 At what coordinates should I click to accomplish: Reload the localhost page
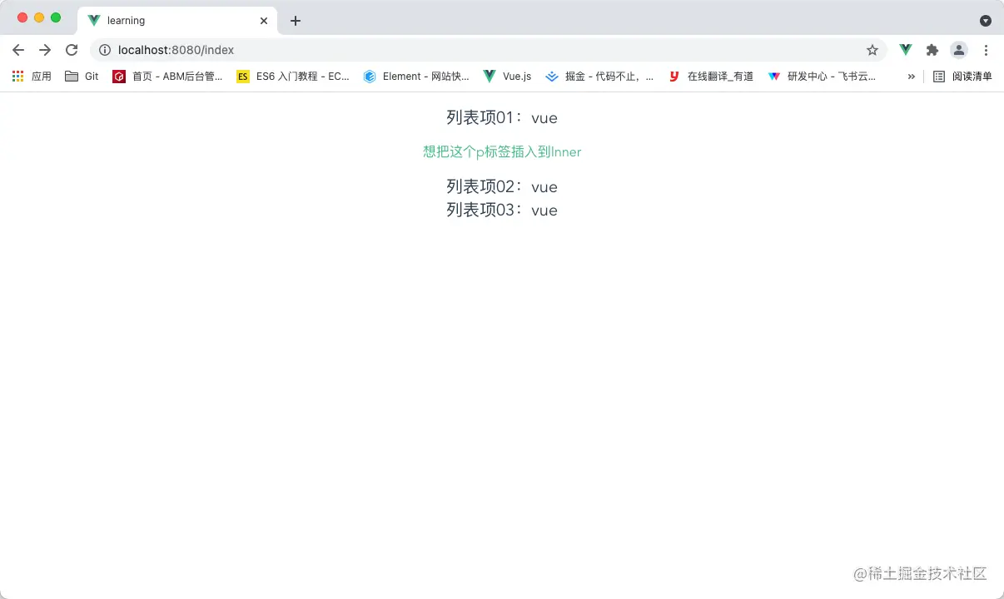click(x=72, y=50)
